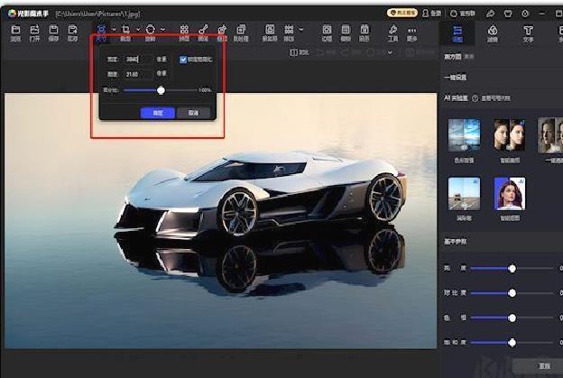Open the Batch processing icon
The height and width of the screenshot is (378, 563).
pyautogui.click(x=241, y=30)
